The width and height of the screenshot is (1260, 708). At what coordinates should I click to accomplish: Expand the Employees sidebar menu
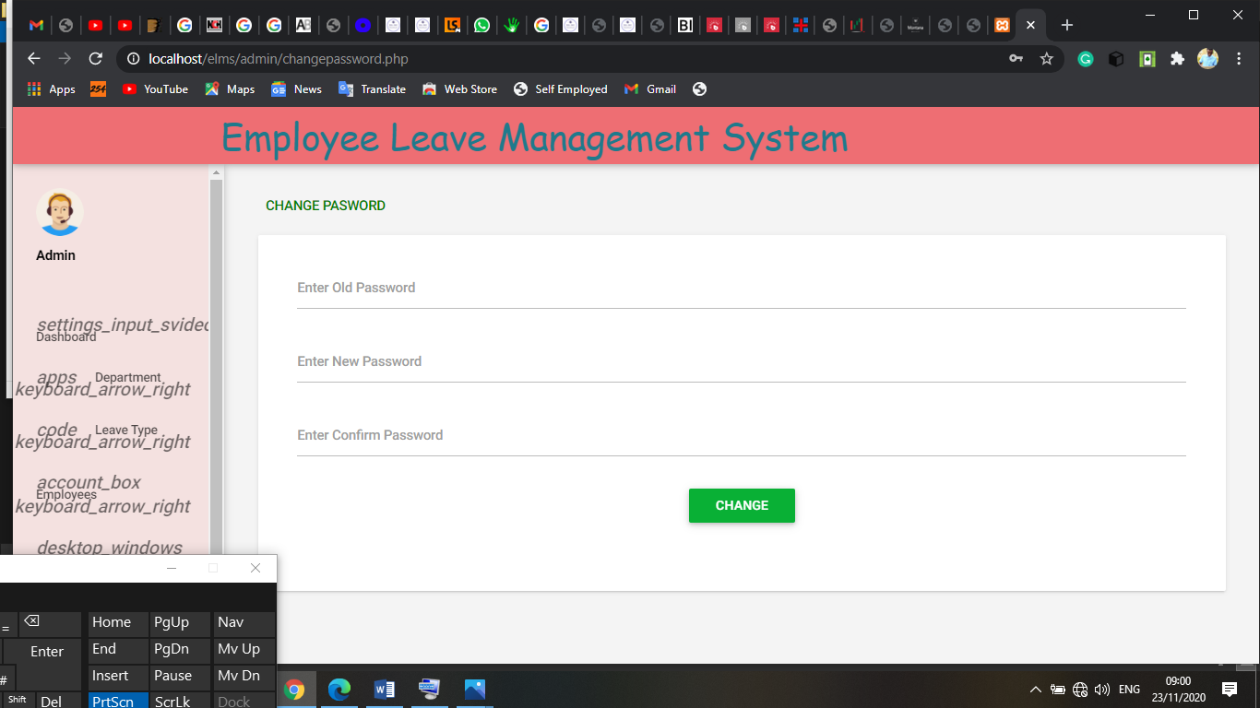[x=66, y=495]
